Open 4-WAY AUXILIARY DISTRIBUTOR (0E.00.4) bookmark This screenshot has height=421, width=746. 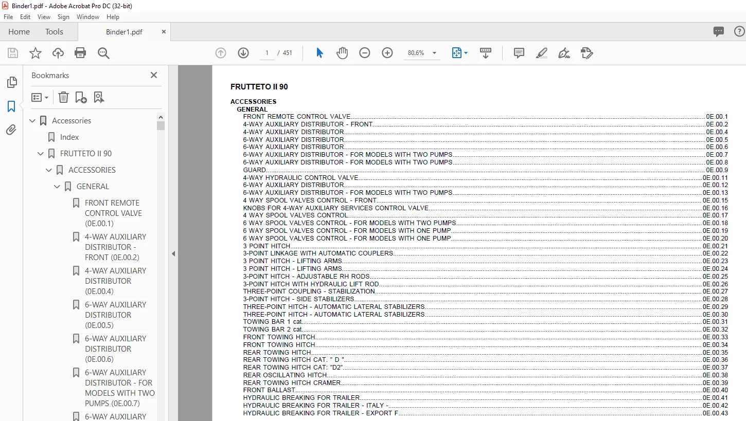click(x=115, y=281)
